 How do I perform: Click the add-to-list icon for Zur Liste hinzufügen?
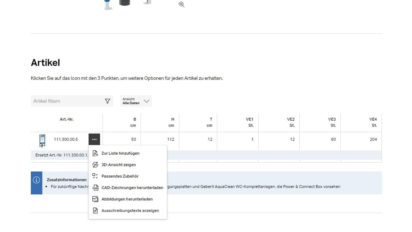95,153
